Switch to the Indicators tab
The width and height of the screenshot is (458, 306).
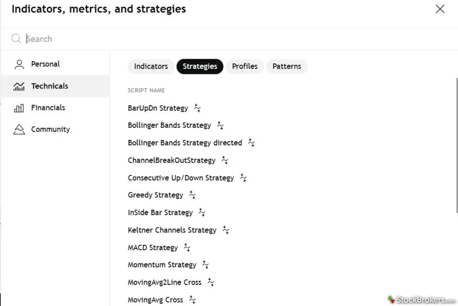pyautogui.click(x=151, y=66)
